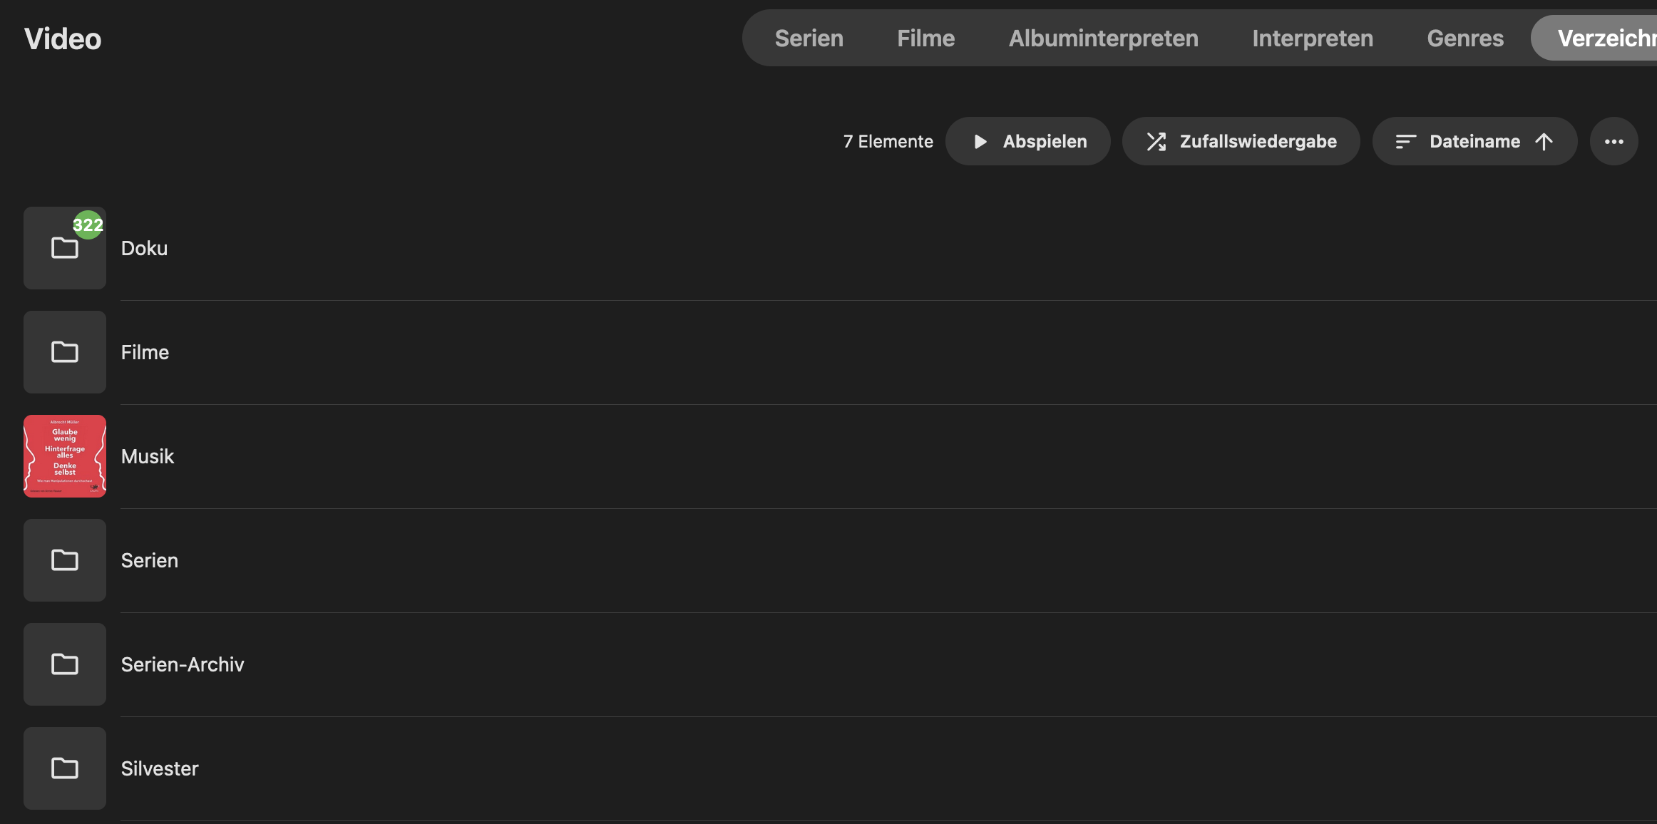Go to the Genres tab

tap(1465, 38)
